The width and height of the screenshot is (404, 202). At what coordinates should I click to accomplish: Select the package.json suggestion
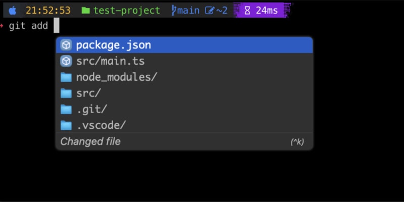[114, 45]
